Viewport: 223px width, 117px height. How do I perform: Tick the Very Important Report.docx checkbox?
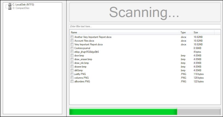[72, 44]
